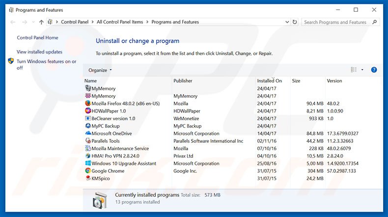Click the first MyMemory program icon

coord(88,88)
